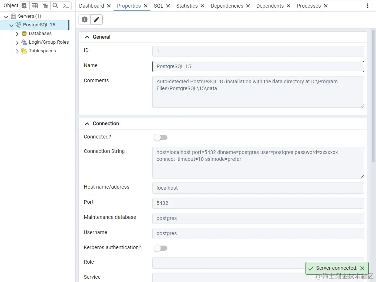Screen dimensions: 376x282
Task: Click the Kerberos authentication? label
Action: pyautogui.click(x=112, y=247)
